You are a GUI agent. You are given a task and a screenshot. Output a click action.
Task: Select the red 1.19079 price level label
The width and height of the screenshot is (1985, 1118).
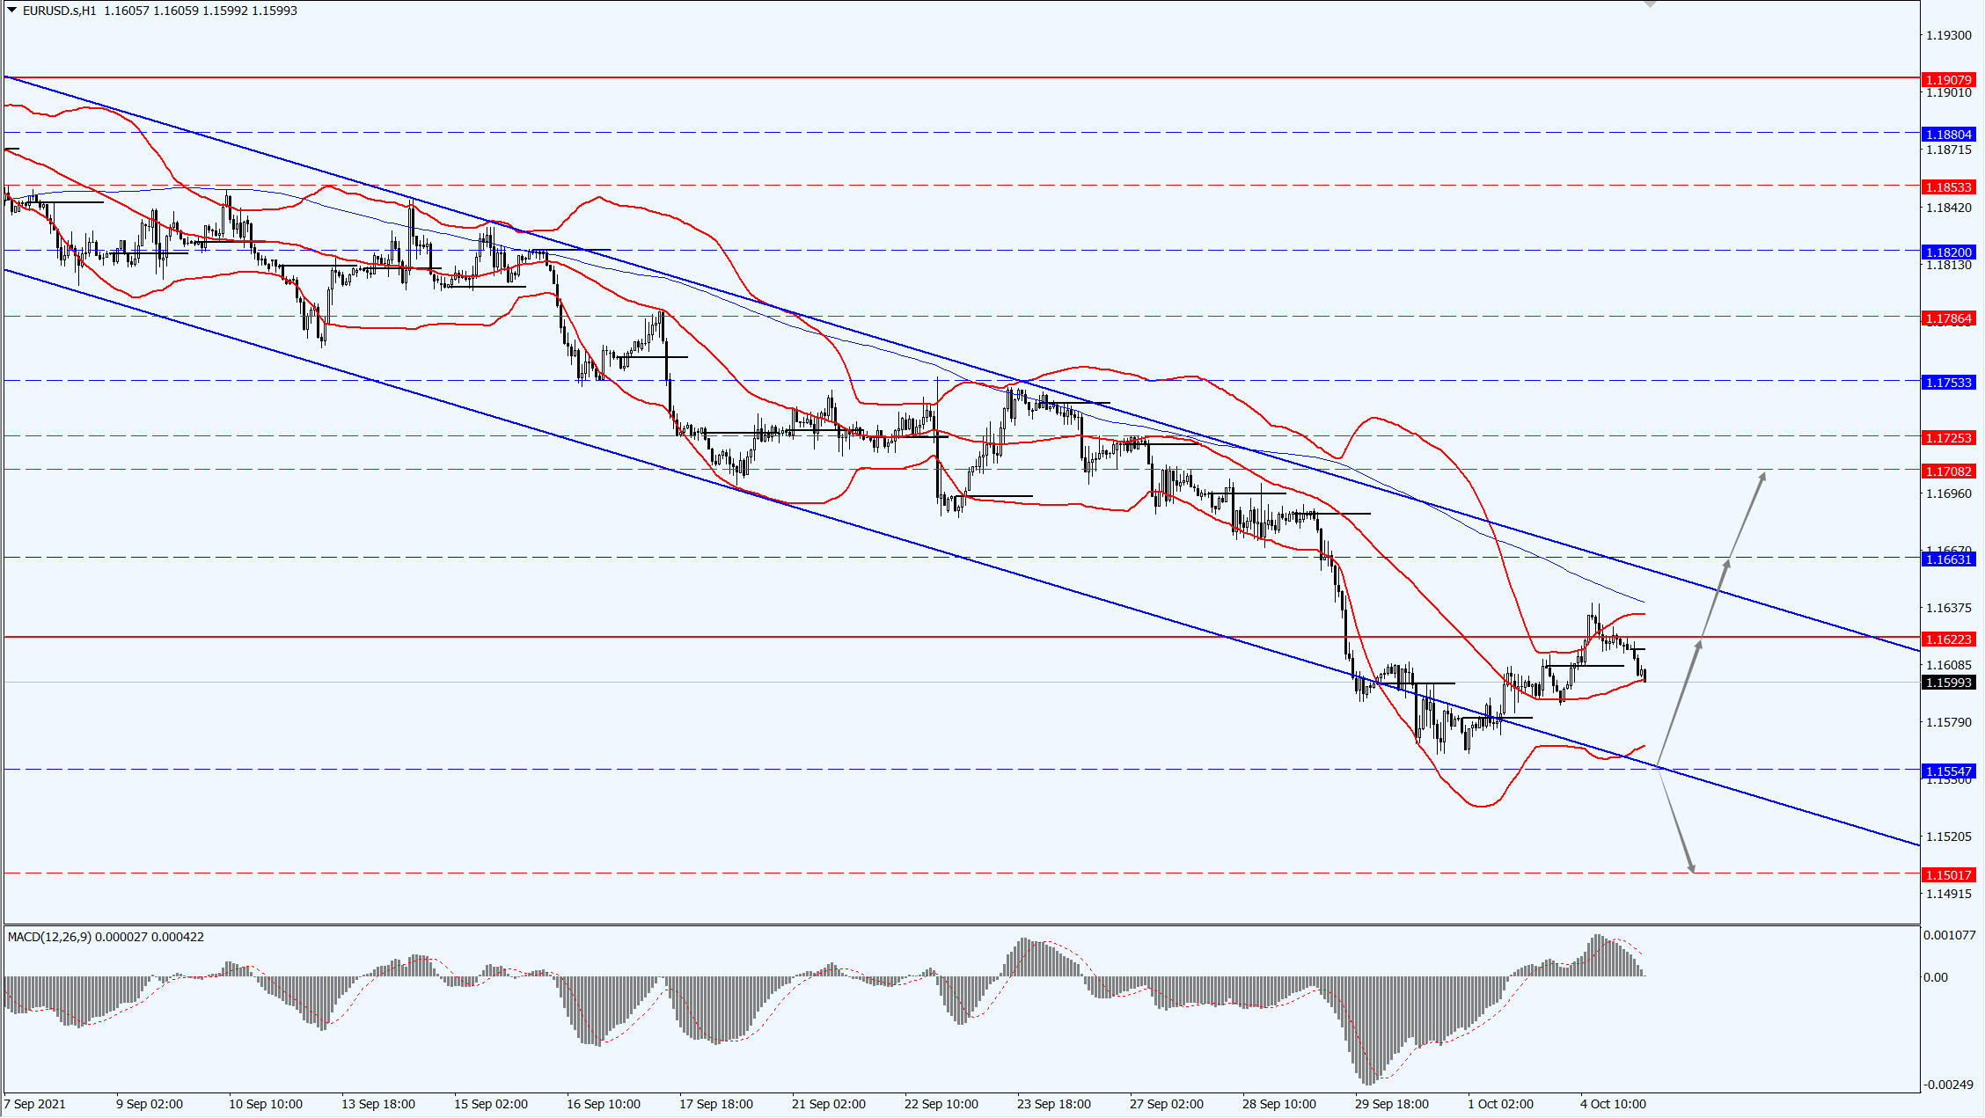pyautogui.click(x=1949, y=80)
